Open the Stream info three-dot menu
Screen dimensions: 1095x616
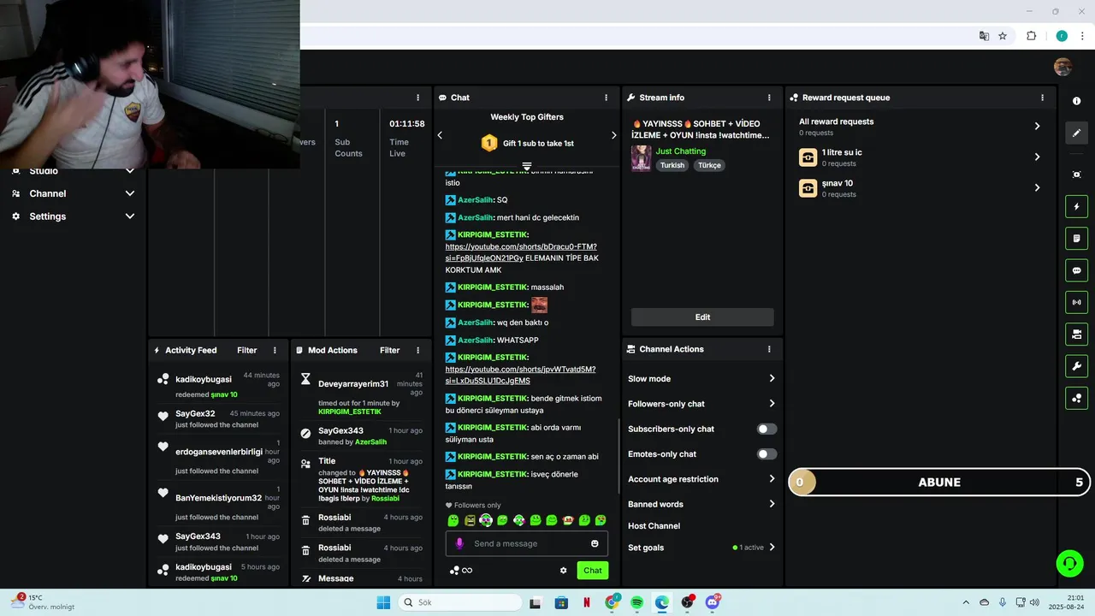click(769, 98)
